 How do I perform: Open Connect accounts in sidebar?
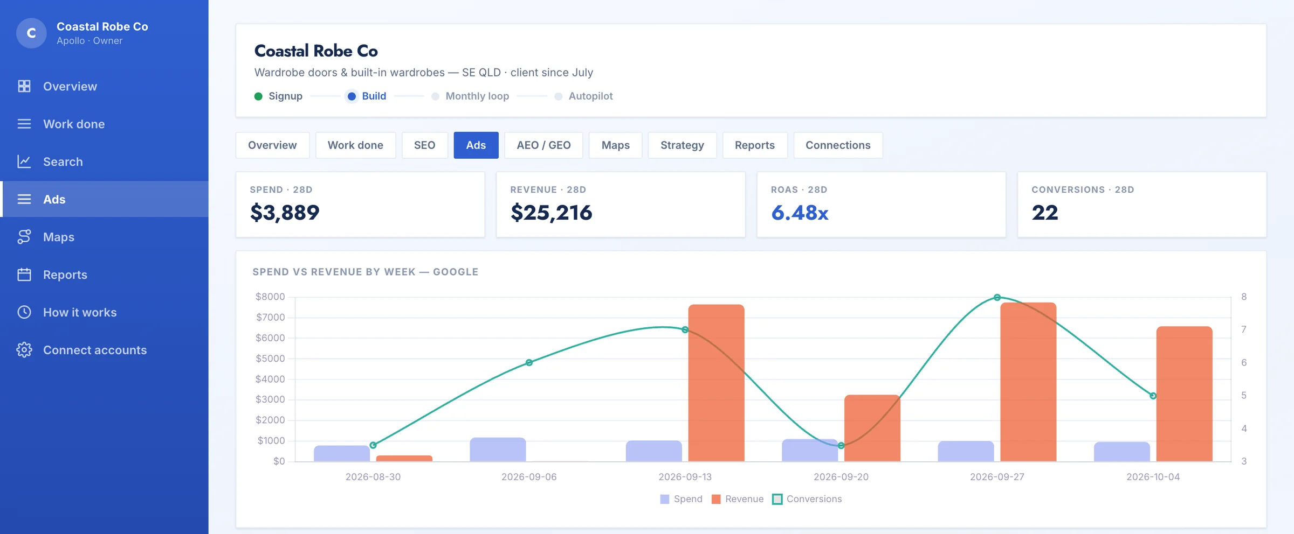click(104, 350)
